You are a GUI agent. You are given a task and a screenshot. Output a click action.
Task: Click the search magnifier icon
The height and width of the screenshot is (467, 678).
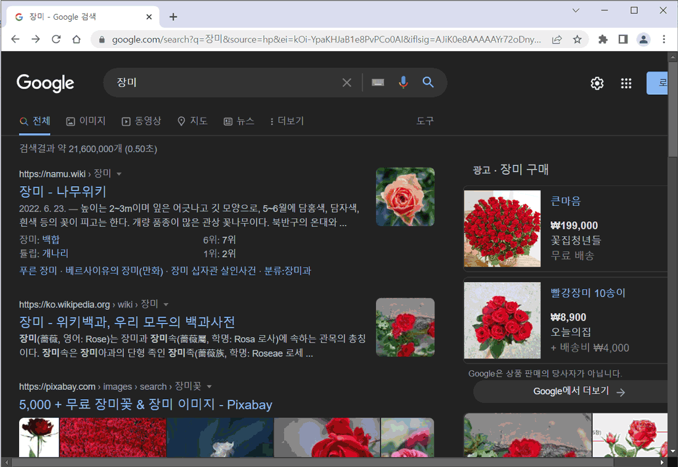(x=428, y=82)
